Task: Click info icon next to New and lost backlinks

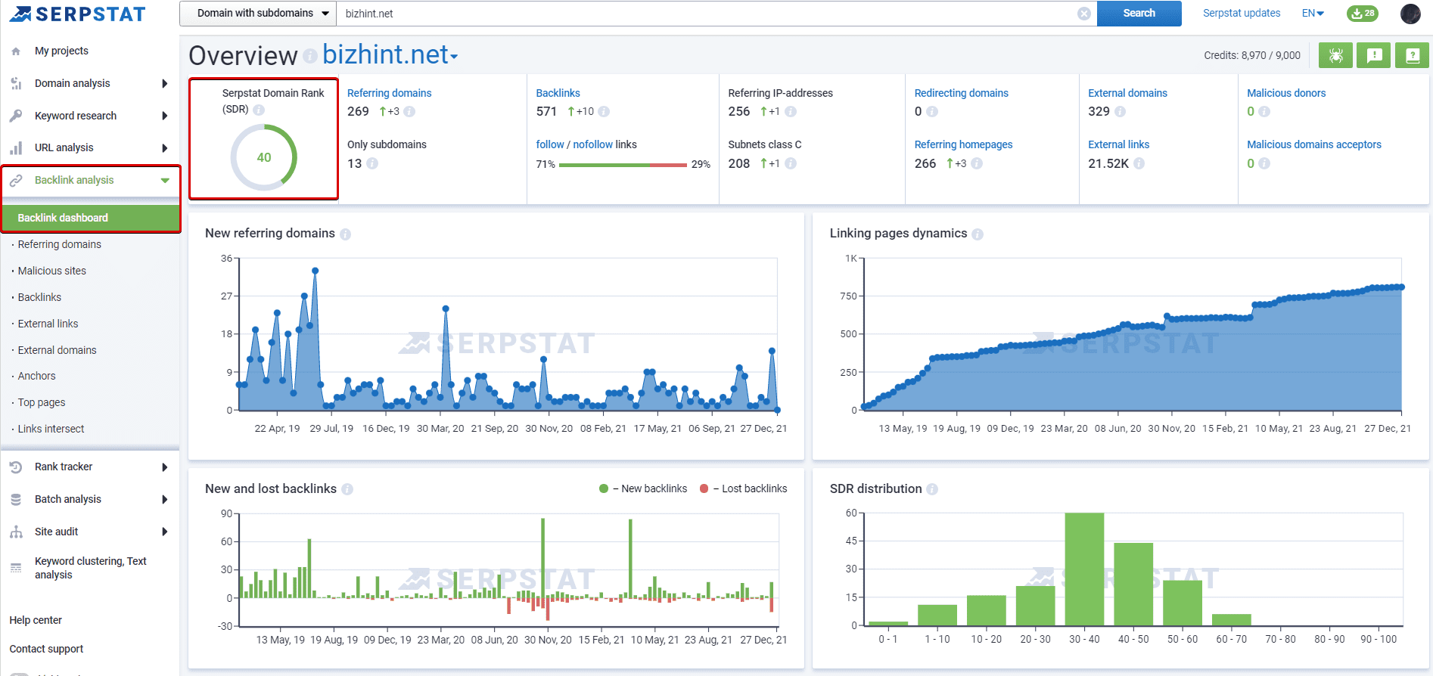Action: (x=347, y=489)
